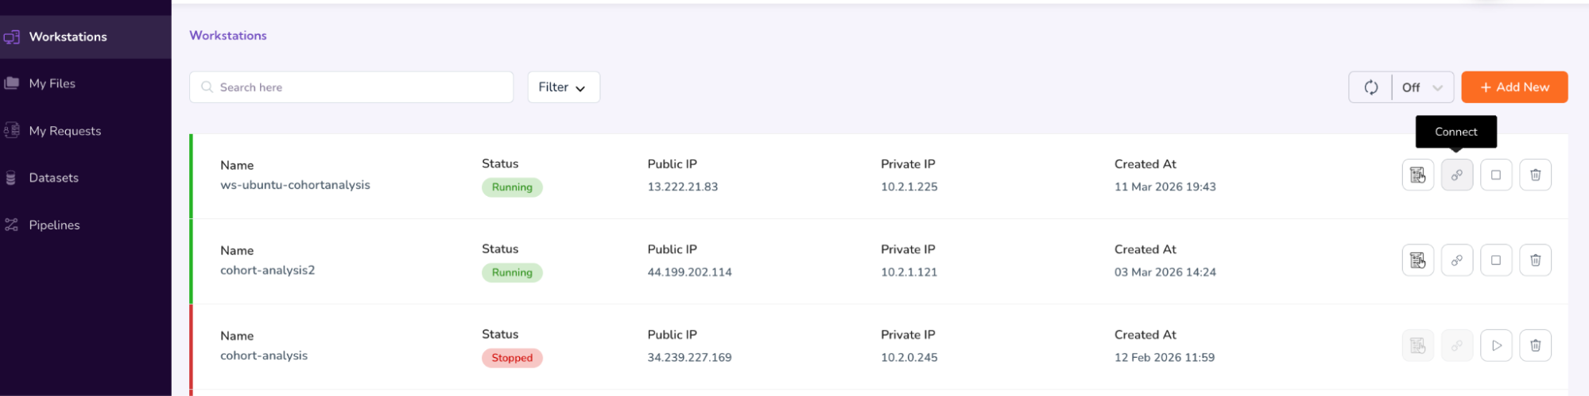Expand the Filter dropdown
This screenshot has width=1589, height=396.
(563, 87)
